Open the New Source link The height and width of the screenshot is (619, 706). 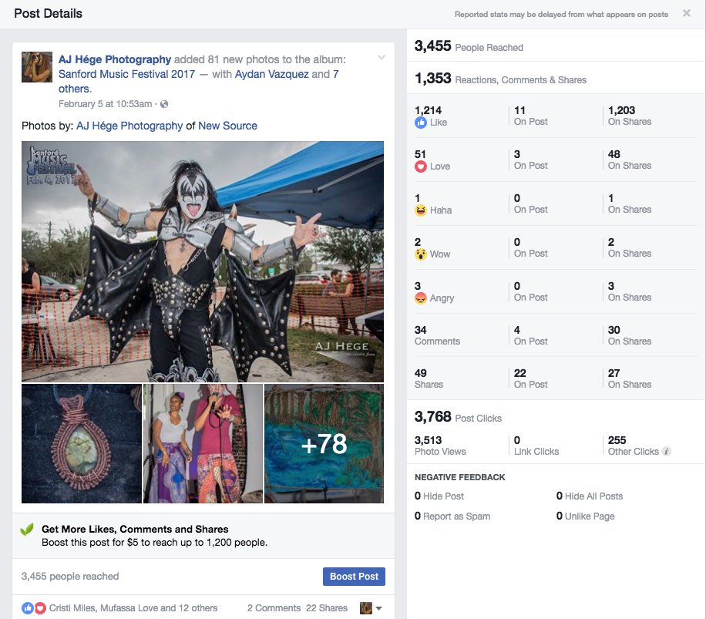tap(228, 126)
